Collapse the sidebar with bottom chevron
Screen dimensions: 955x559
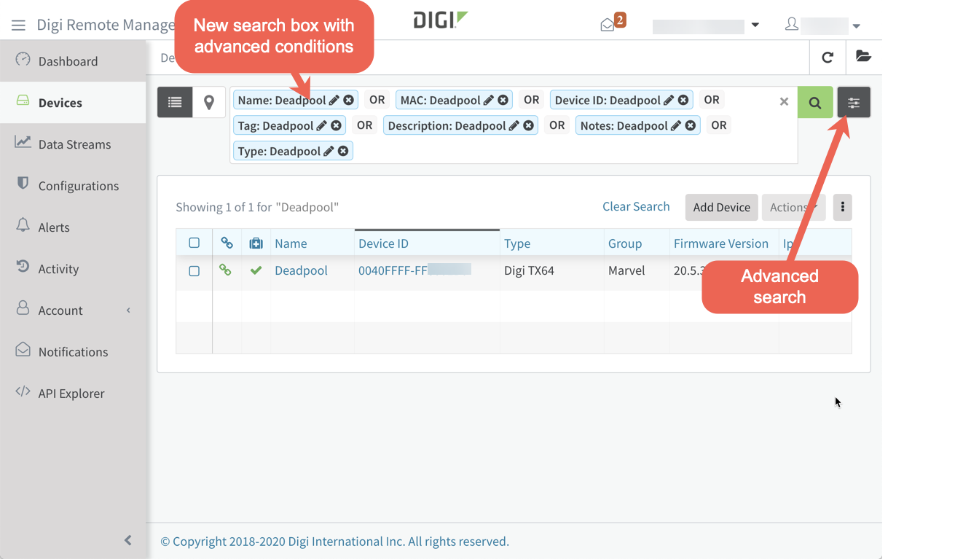click(x=128, y=540)
